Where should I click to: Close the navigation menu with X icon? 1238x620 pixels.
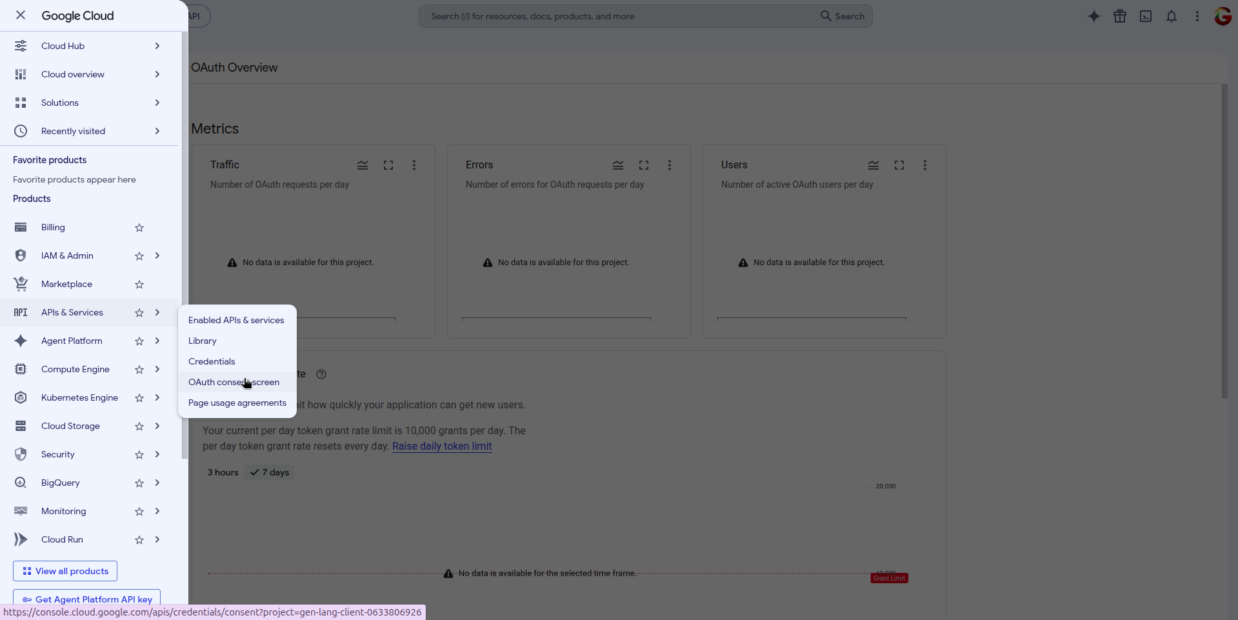[x=21, y=15]
